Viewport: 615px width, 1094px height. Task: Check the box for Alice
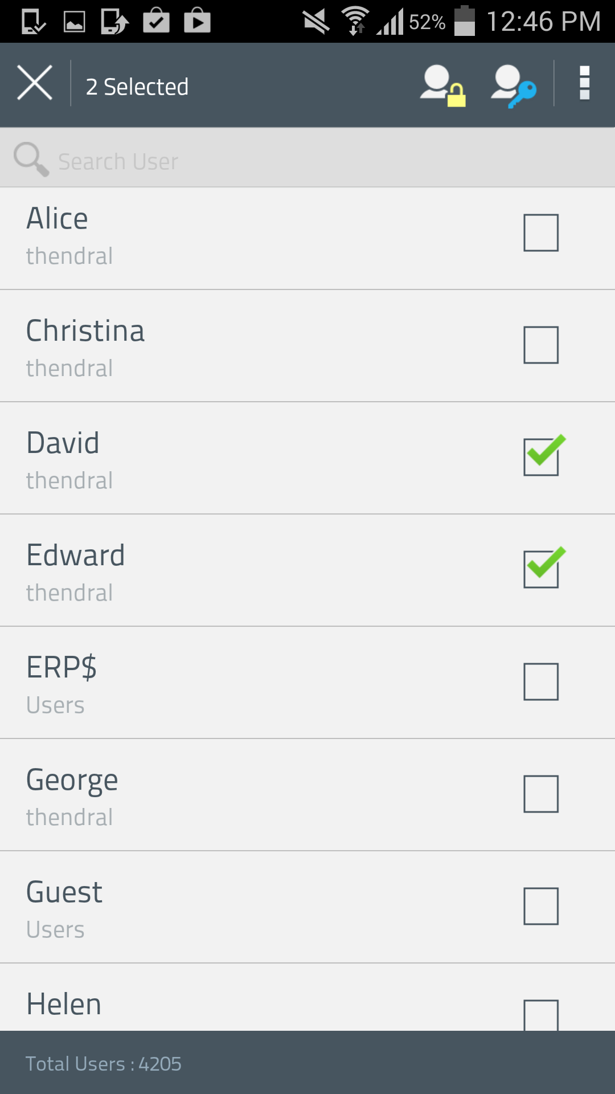[x=541, y=232]
